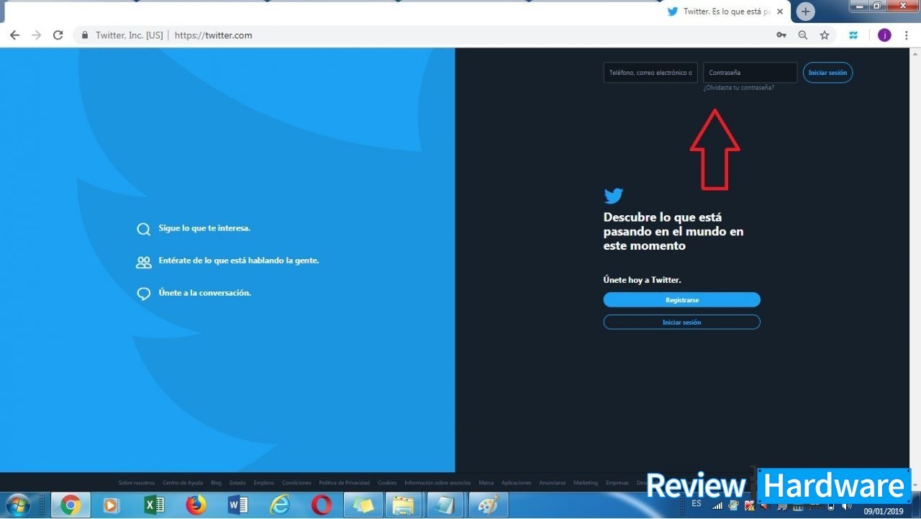Open the Cookies footer link
Image resolution: width=921 pixels, height=519 pixels.
(387, 483)
